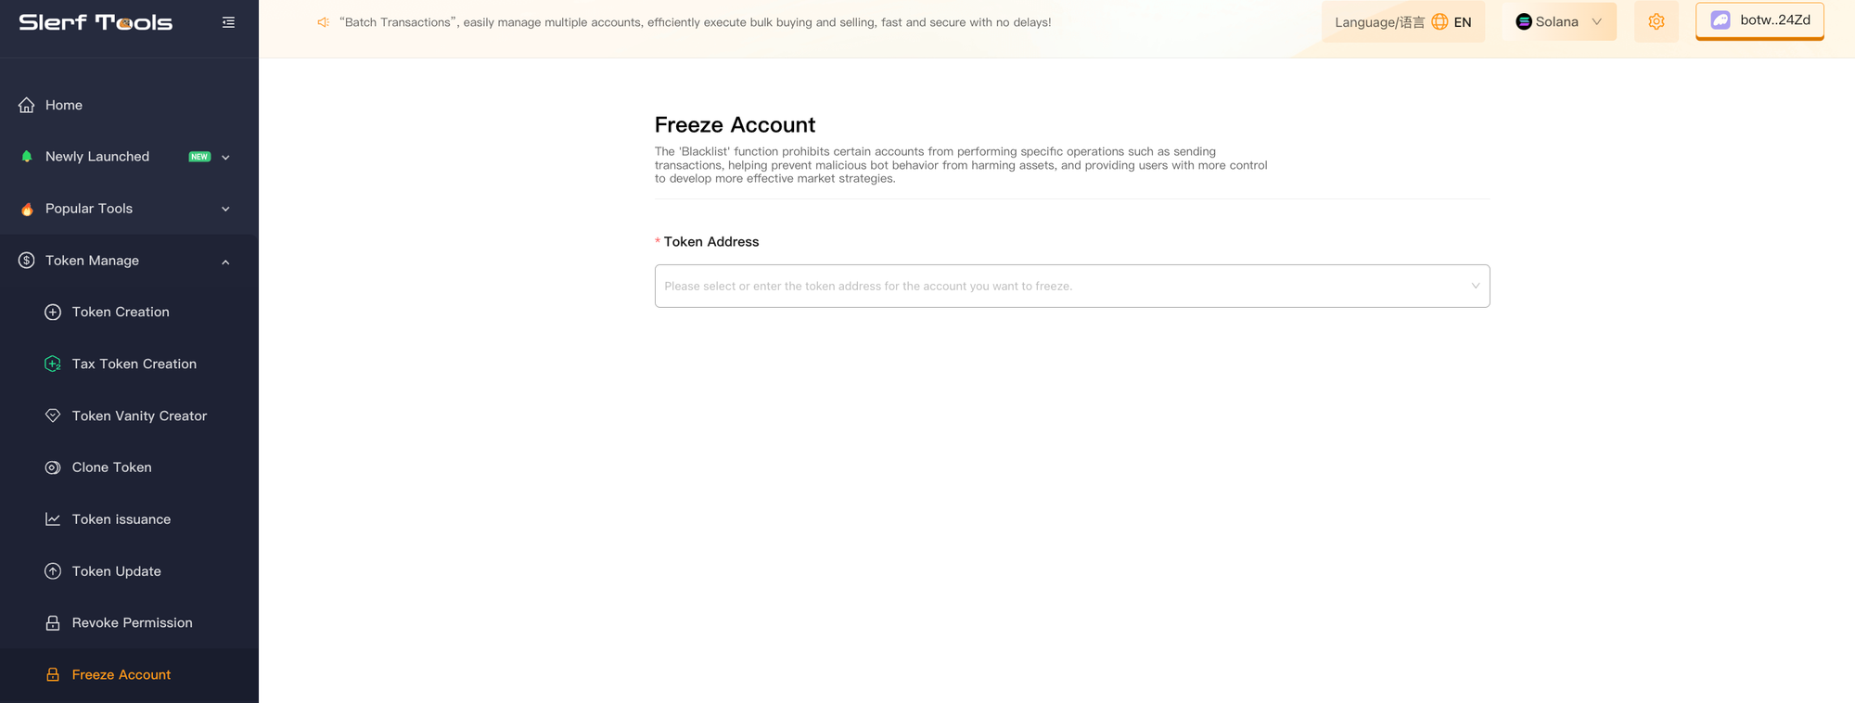
Task: Open the Token Address selection dropdown arrow
Action: pyautogui.click(x=1475, y=286)
